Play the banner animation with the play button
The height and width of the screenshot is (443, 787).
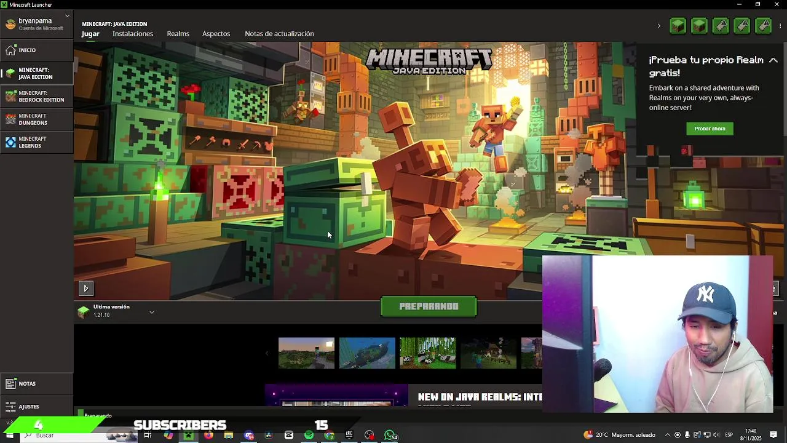pyautogui.click(x=85, y=288)
